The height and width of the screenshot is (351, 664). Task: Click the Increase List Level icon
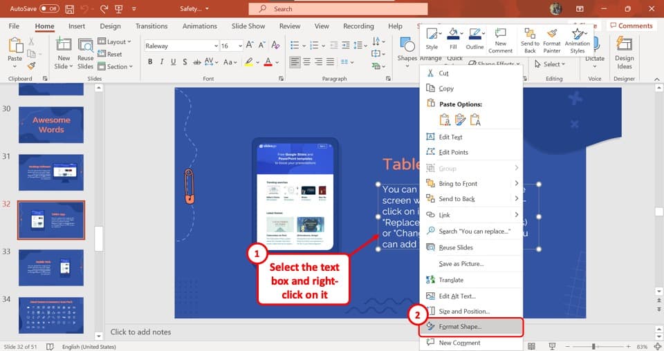(346, 45)
